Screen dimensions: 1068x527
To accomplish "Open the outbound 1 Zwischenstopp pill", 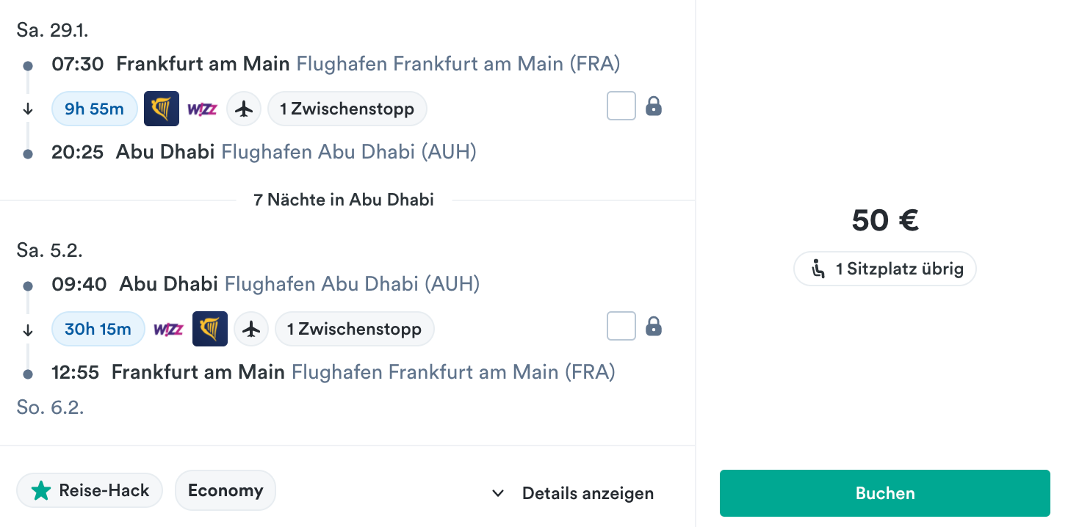I will [x=347, y=109].
